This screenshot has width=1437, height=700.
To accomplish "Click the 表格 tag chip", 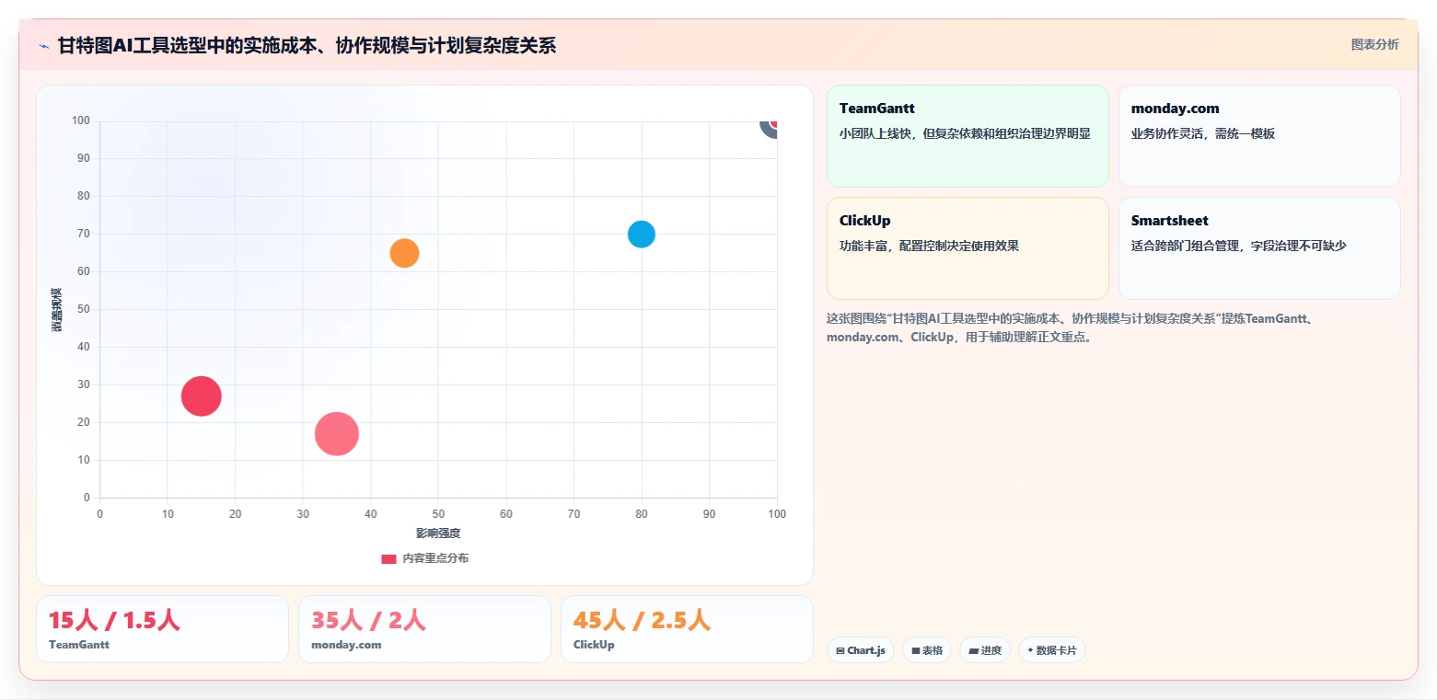I will click(927, 650).
